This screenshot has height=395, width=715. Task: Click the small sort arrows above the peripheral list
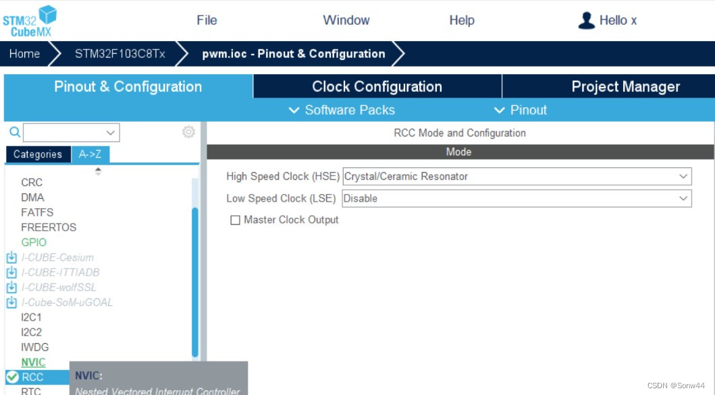click(x=98, y=171)
